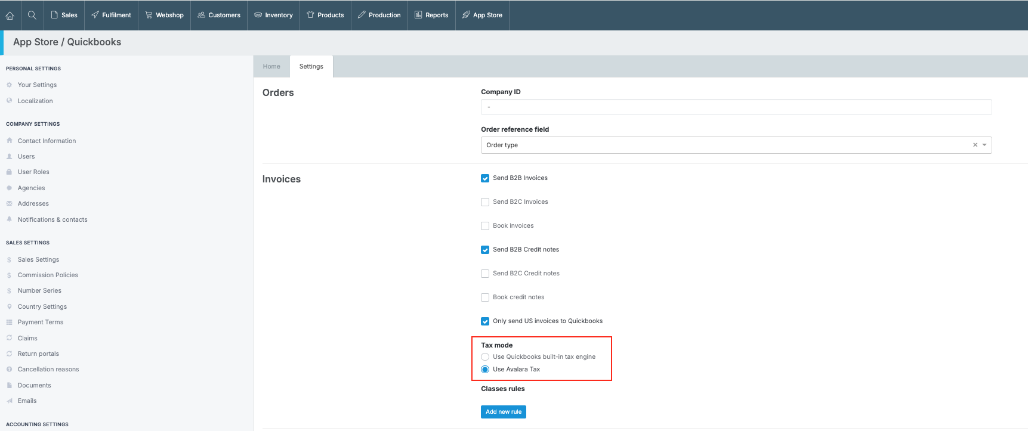Viewport: 1028px width, 431px height.
Task: Open Commission Policies in sidebar
Action: (x=48, y=275)
